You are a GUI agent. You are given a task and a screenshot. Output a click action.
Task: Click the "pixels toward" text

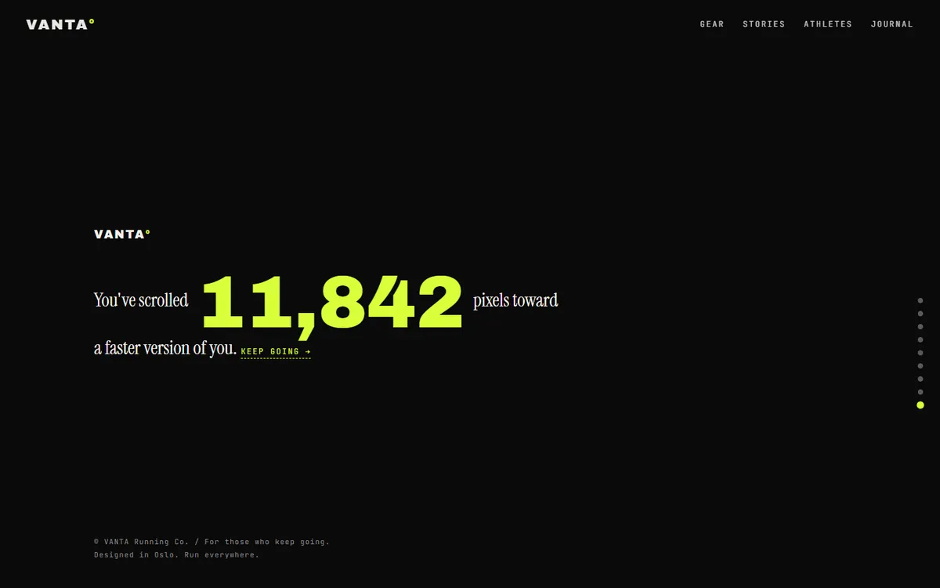515,300
